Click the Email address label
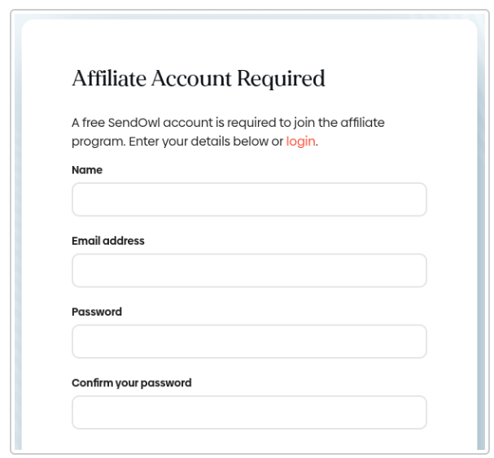Image resolution: width=494 pixels, height=458 pixels. tap(108, 241)
